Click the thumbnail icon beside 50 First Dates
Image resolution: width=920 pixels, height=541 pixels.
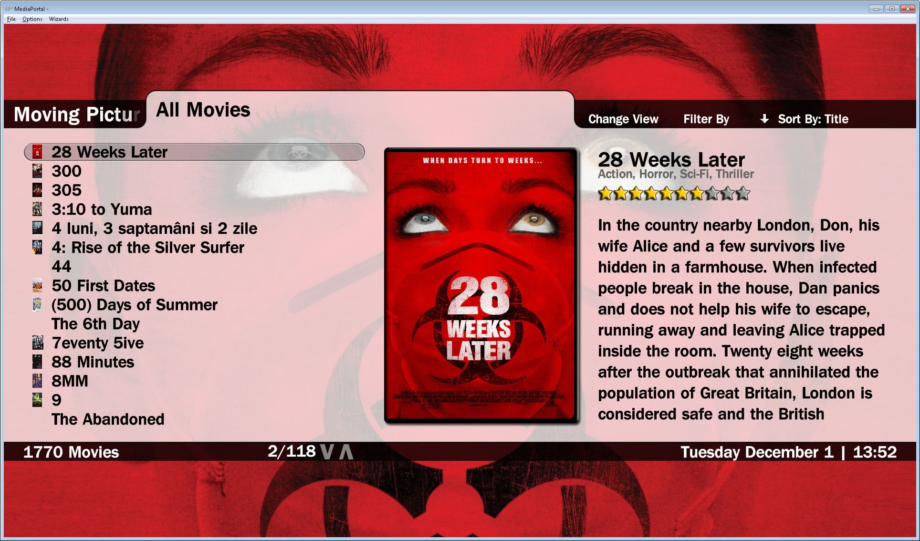tap(37, 285)
